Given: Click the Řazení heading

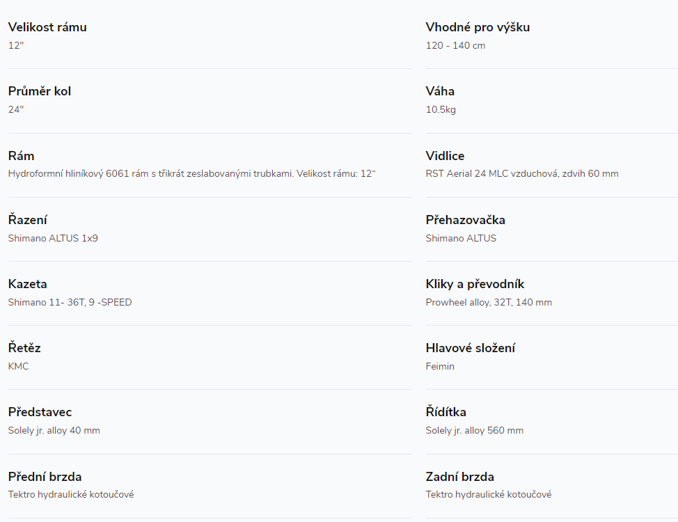Looking at the screenshot, I should tap(27, 220).
